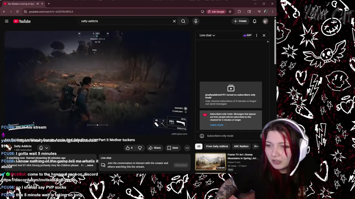Open the Create button

point(240,21)
